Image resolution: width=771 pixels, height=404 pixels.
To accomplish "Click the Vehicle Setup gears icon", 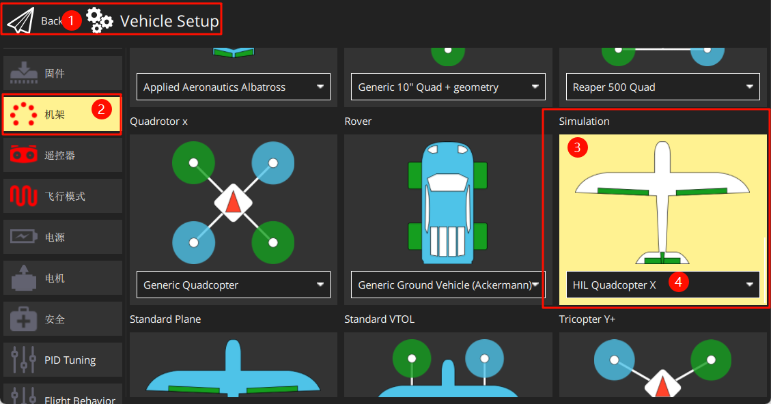I will click(100, 21).
